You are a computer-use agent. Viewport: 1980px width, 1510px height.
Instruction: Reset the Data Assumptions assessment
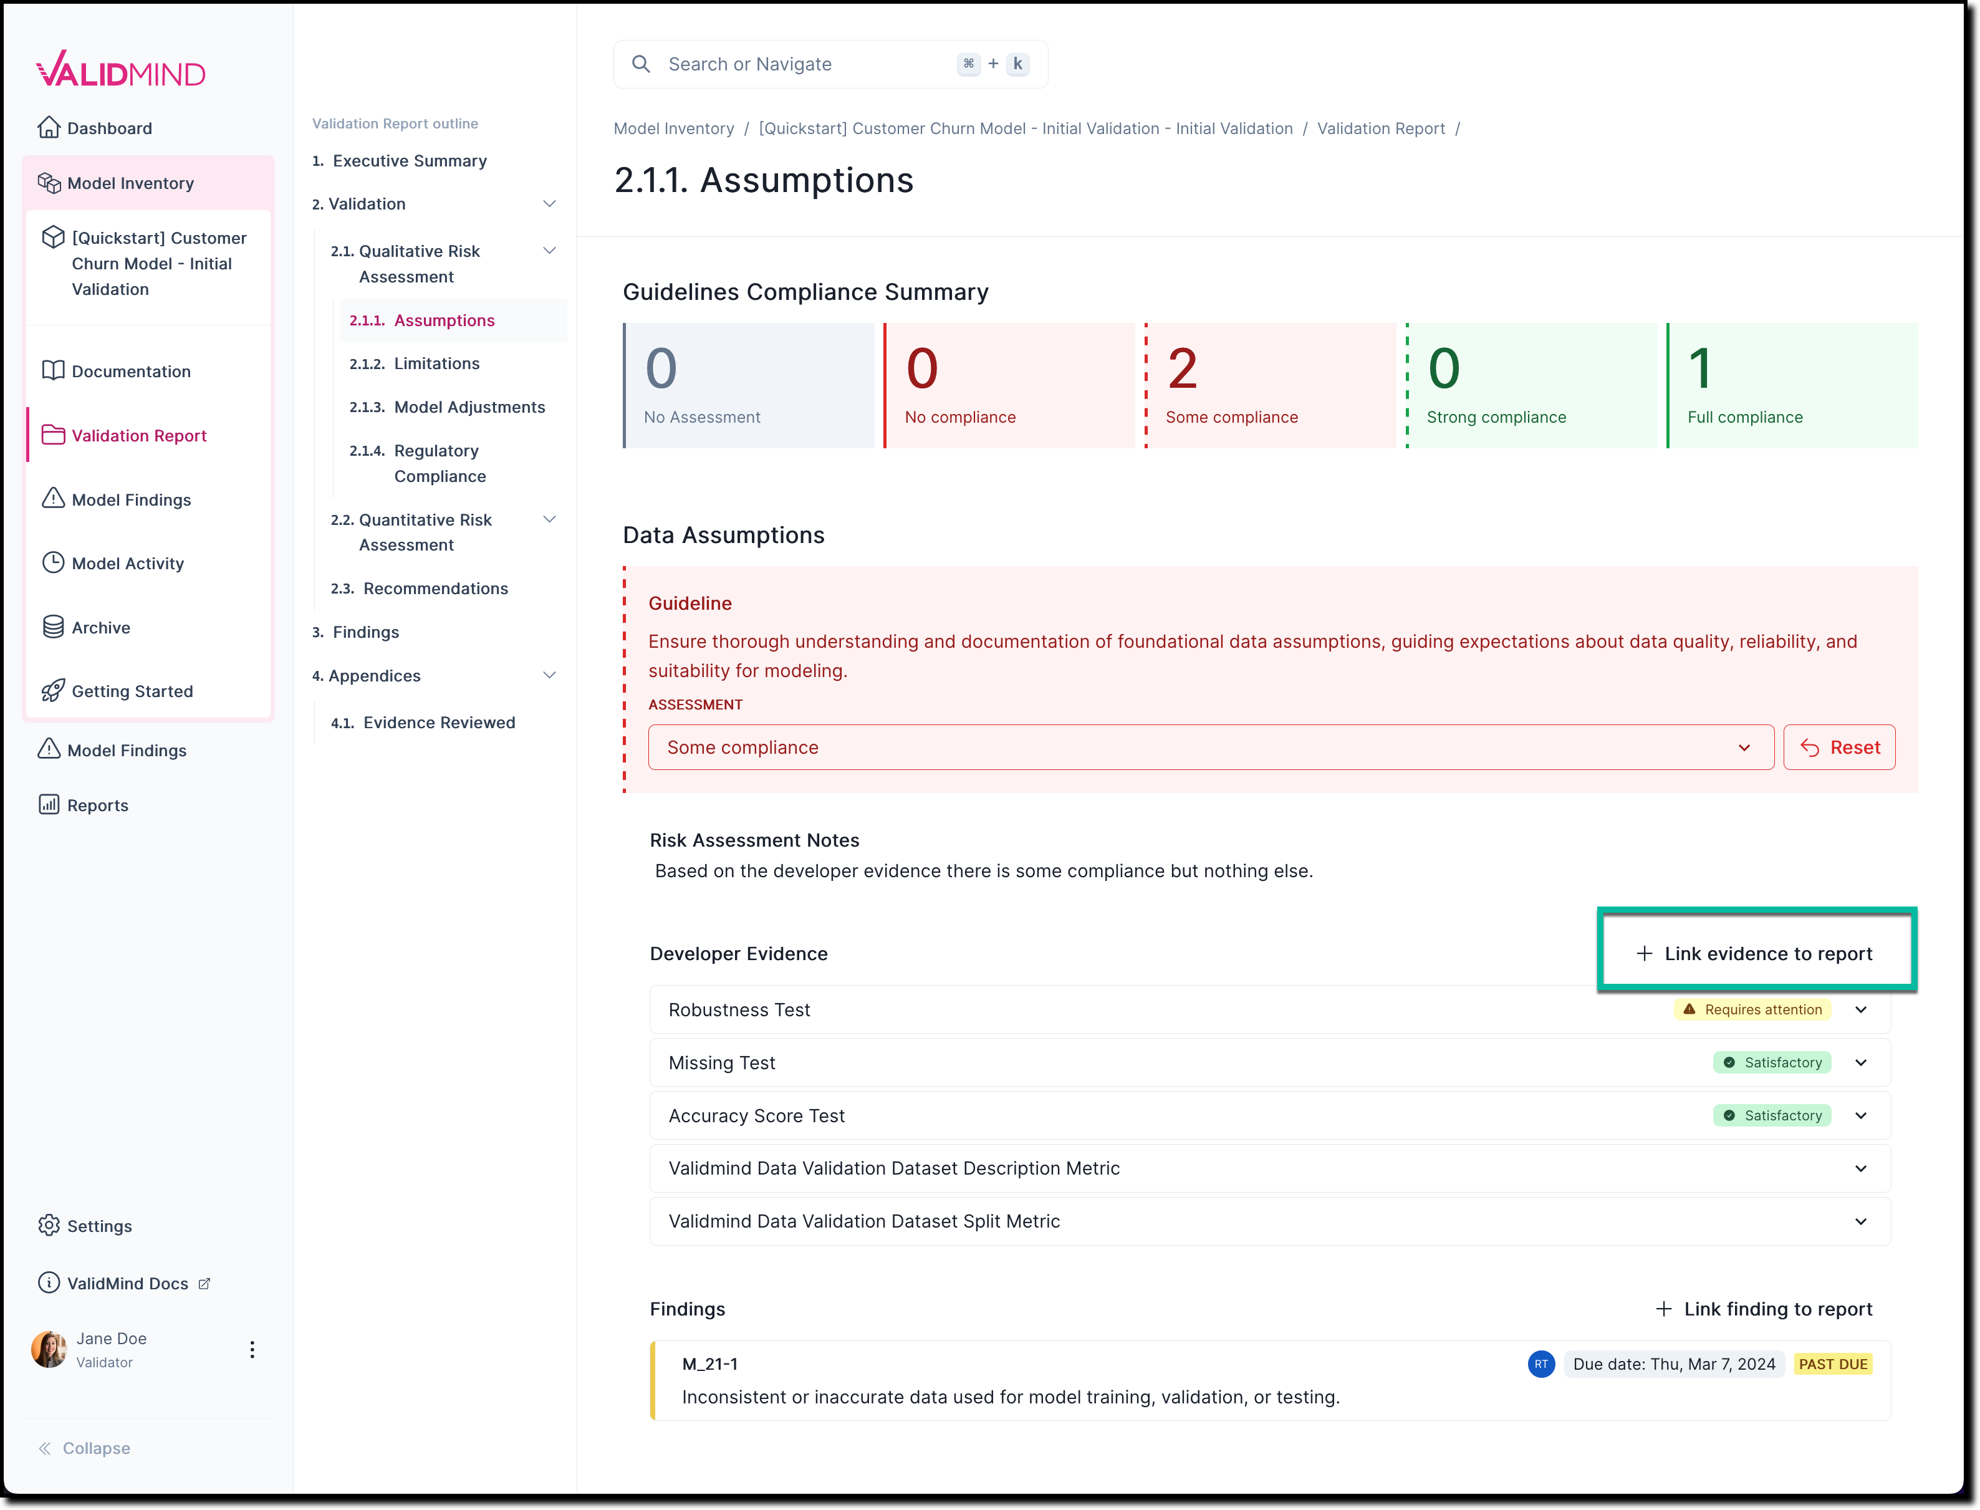click(1839, 747)
